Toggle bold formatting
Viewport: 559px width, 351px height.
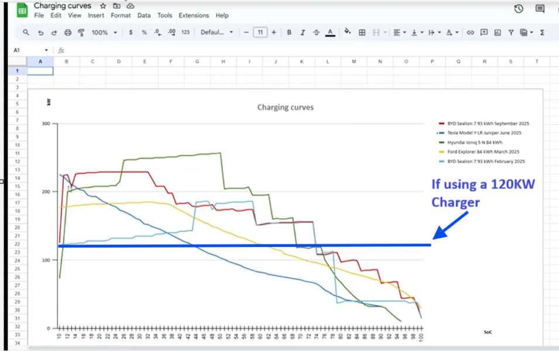coord(289,33)
